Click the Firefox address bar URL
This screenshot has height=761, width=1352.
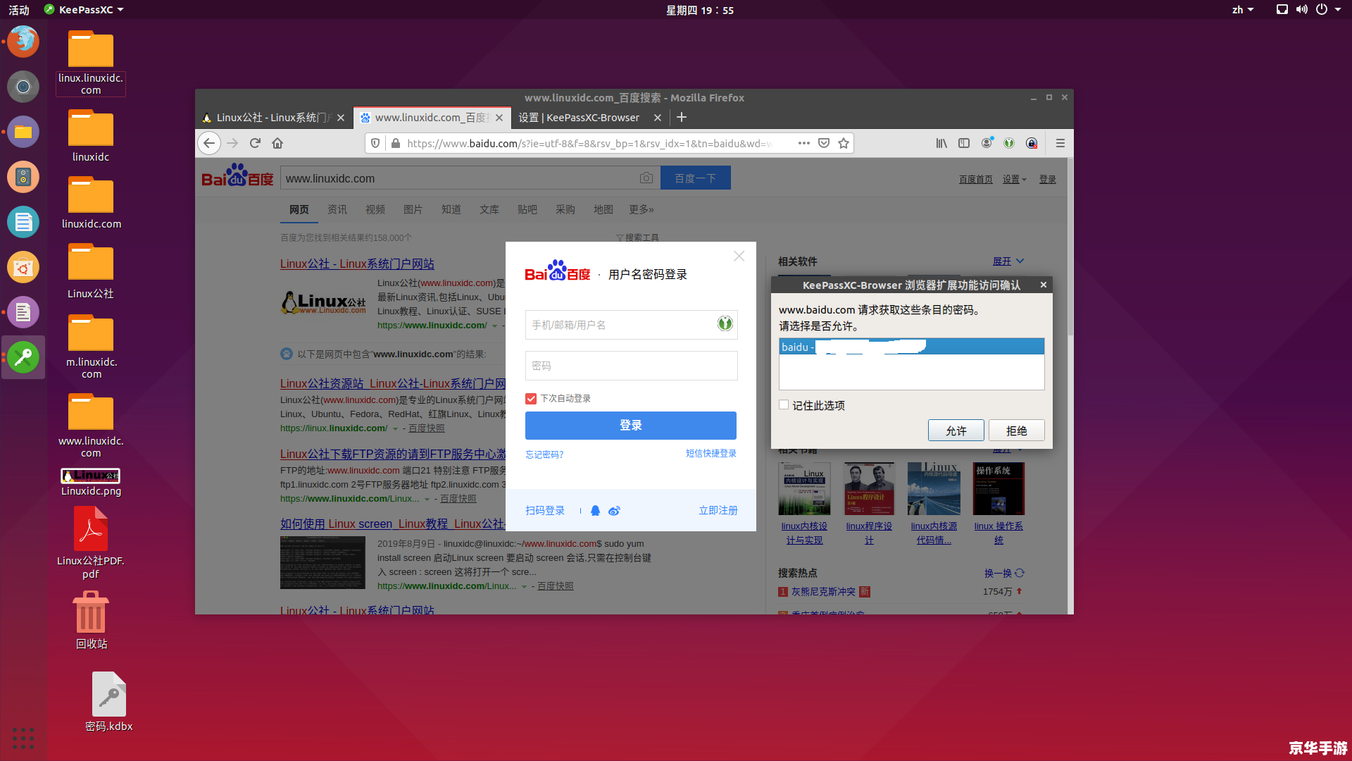click(589, 143)
